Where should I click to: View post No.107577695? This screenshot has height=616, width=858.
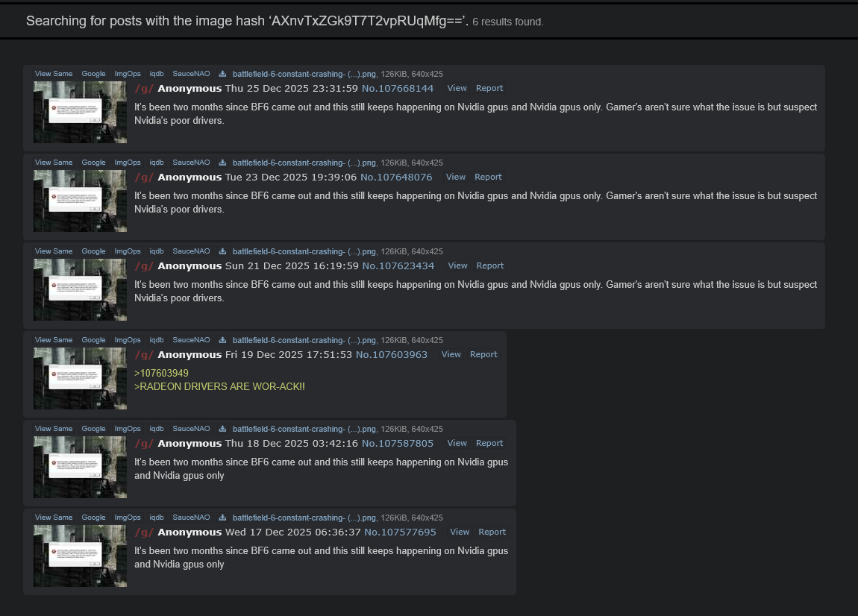pos(460,532)
